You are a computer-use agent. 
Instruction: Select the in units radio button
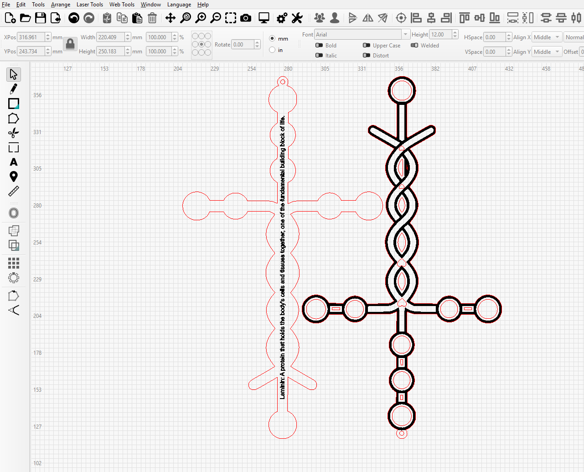272,50
